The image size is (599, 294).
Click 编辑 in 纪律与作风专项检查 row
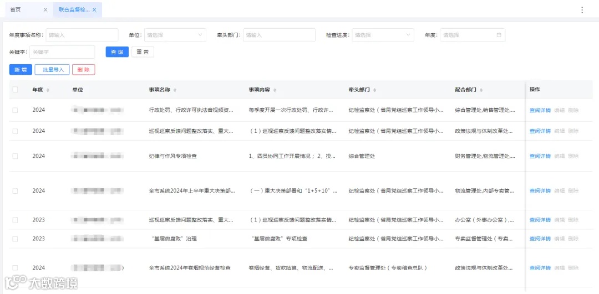559,156
